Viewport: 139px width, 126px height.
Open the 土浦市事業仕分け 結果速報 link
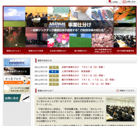click(x=76, y=71)
